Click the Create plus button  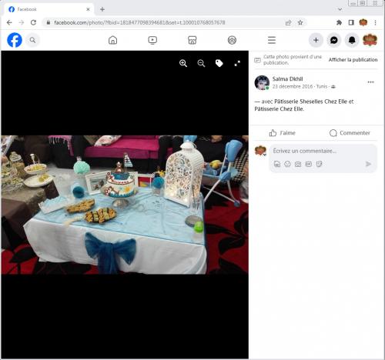click(x=316, y=40)
